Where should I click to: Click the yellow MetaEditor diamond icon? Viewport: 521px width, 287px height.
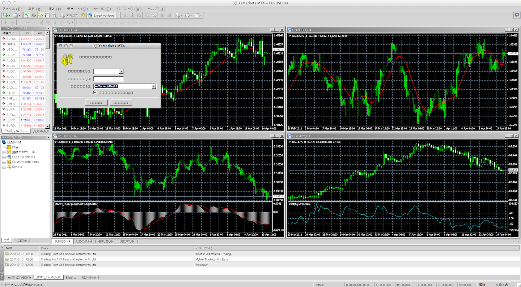tap(83, 15)
